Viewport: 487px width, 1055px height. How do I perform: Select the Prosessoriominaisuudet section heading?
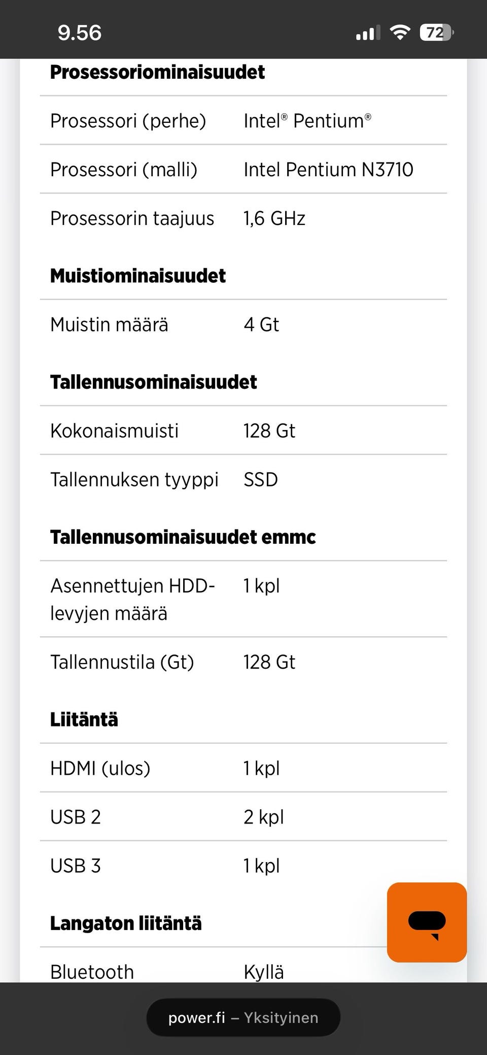coord(157,72)
